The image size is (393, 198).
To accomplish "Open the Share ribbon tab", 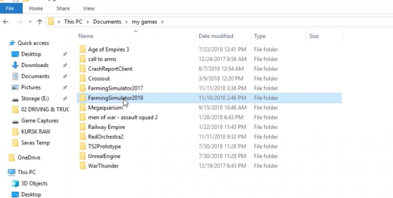I will pos(63,9).
